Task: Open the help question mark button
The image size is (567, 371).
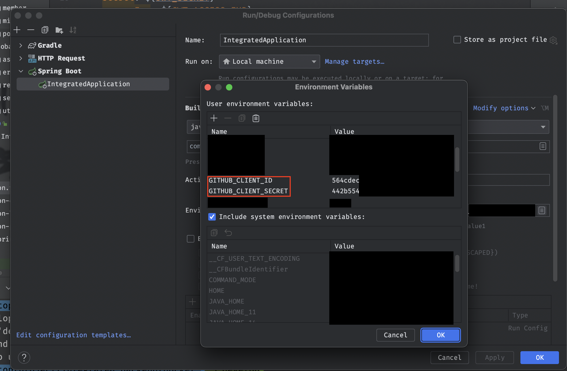Action: (x=24, y=357)
